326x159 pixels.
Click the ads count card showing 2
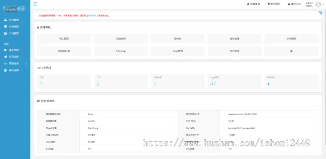[x=121, y=81]
